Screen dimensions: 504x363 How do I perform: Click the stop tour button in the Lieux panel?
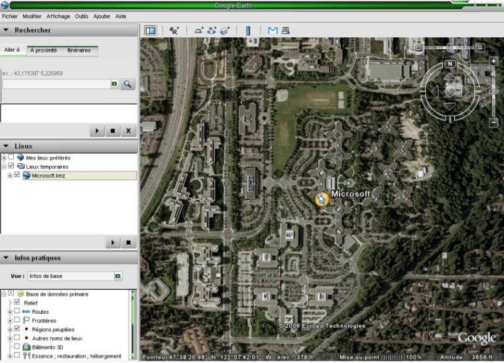128,242
